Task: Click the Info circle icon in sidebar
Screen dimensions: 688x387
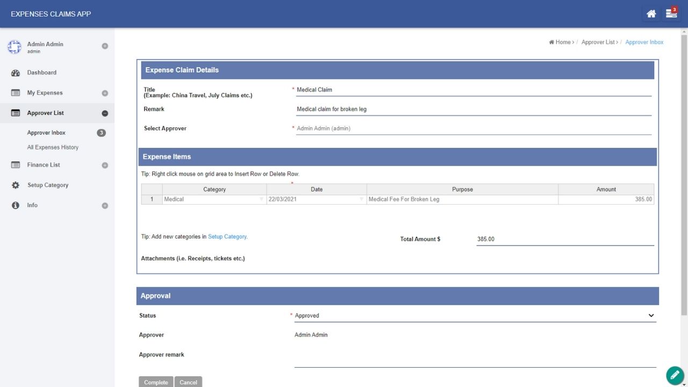Action: (x=16, y=205)
